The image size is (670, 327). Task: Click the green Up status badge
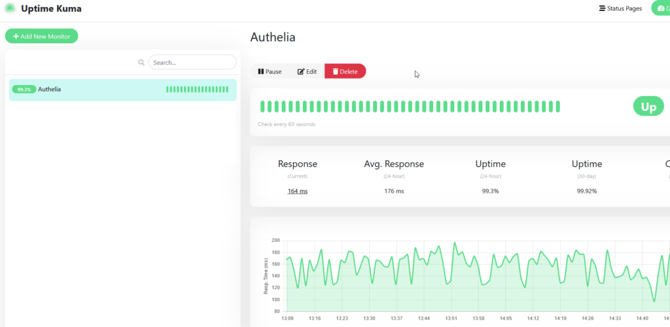[x=648, y=107]
